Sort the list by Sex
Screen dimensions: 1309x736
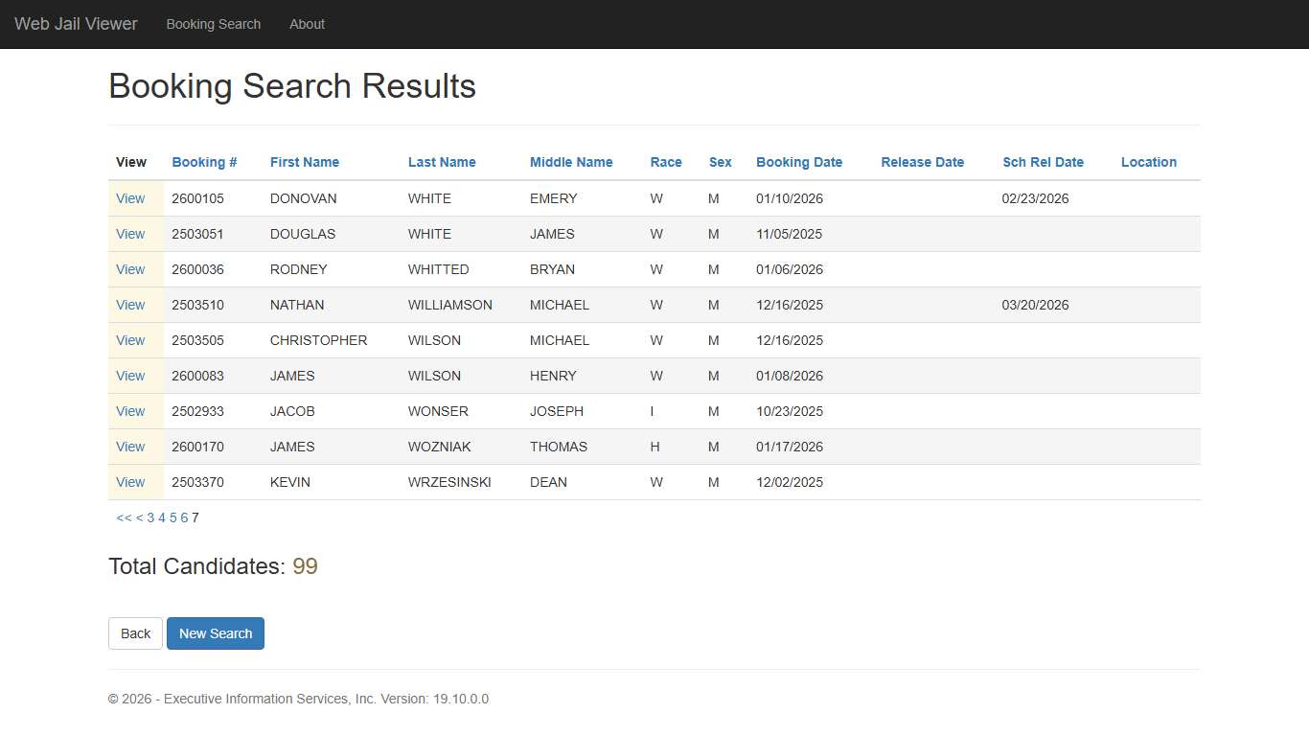click(x=720, y=162)
